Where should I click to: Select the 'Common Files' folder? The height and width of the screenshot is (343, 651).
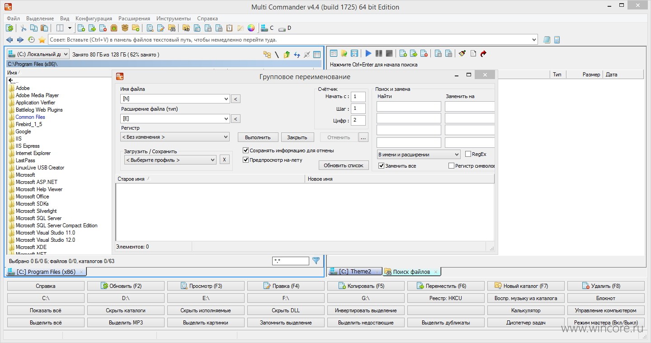tap(30, 117)
